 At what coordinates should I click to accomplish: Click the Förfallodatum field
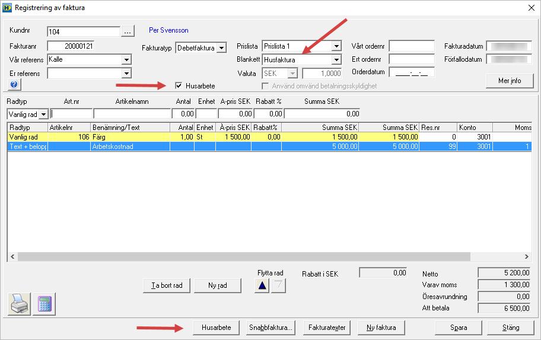(509, 59)
